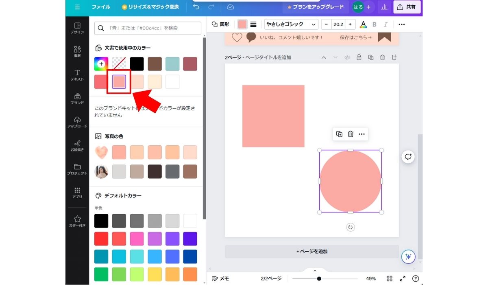Click the undo arrow icon

point(196,7)
